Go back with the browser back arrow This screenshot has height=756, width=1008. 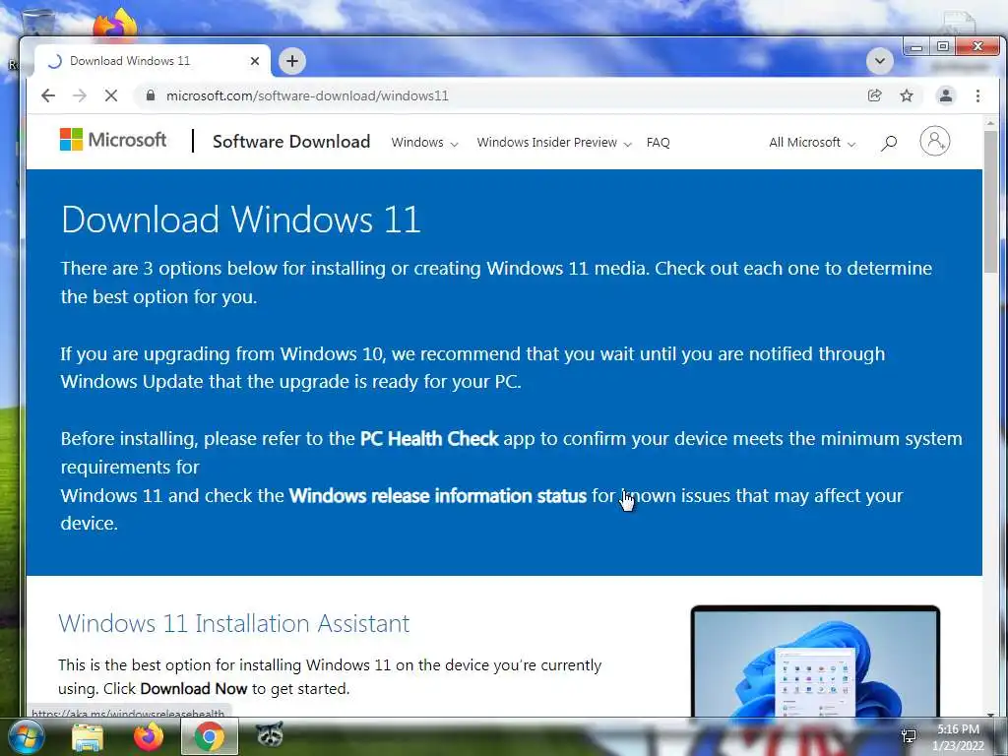tap(48, 95)
